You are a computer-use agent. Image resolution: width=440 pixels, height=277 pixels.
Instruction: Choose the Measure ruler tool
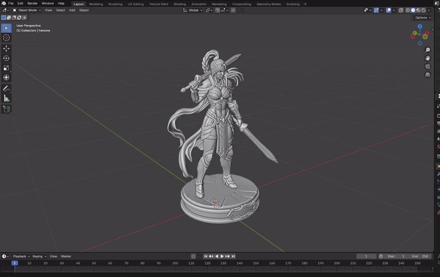[x=6, y=98]
